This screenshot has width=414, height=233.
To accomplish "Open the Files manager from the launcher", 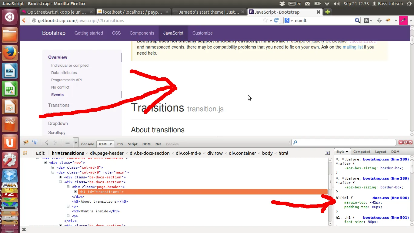I will click(10, 35).
